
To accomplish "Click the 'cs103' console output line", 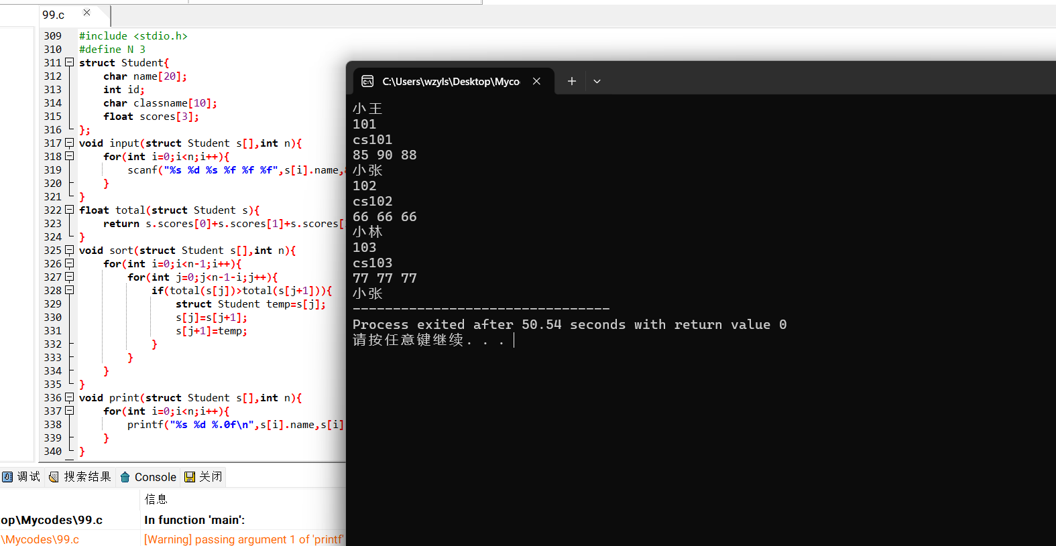I will 372,263.
